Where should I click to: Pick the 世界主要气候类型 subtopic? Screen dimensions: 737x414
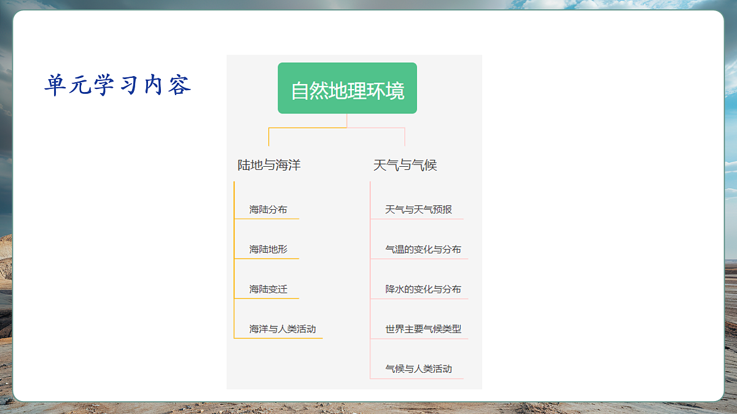[x=423, y=329]
